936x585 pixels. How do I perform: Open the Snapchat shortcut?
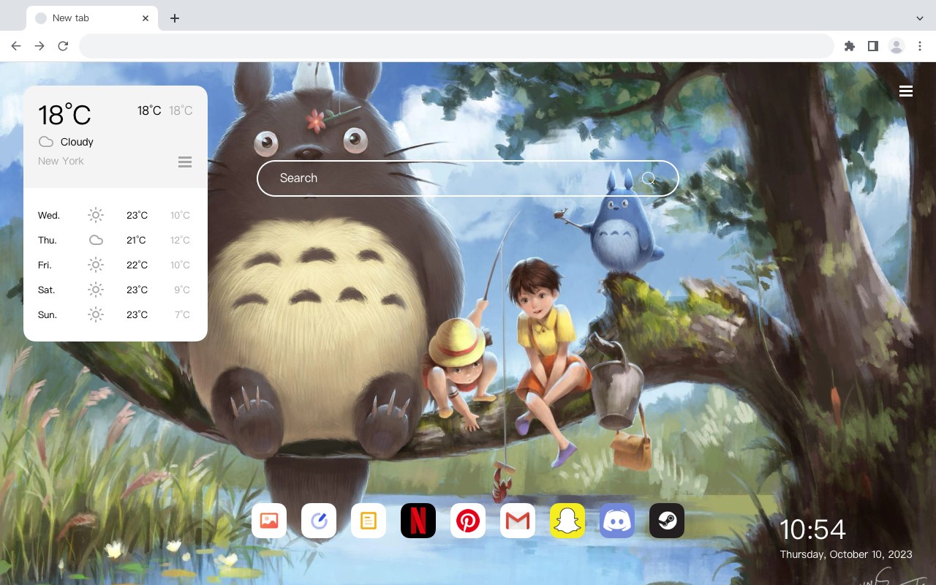[567, 521]
